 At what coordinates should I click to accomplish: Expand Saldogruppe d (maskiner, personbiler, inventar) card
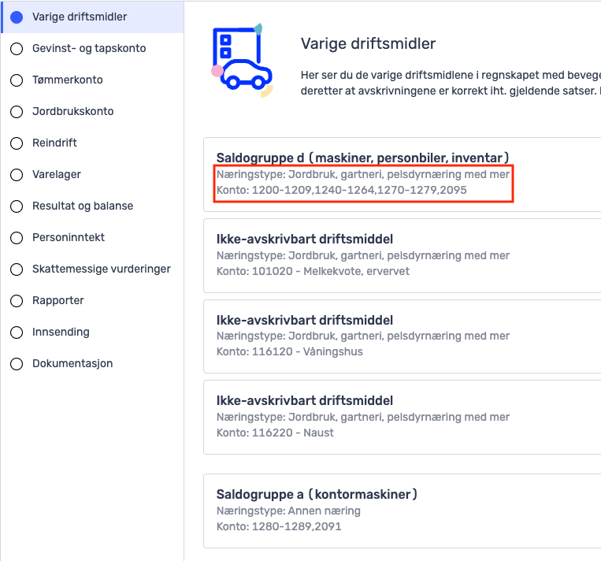pyautogui.click(x=402, y=174)
